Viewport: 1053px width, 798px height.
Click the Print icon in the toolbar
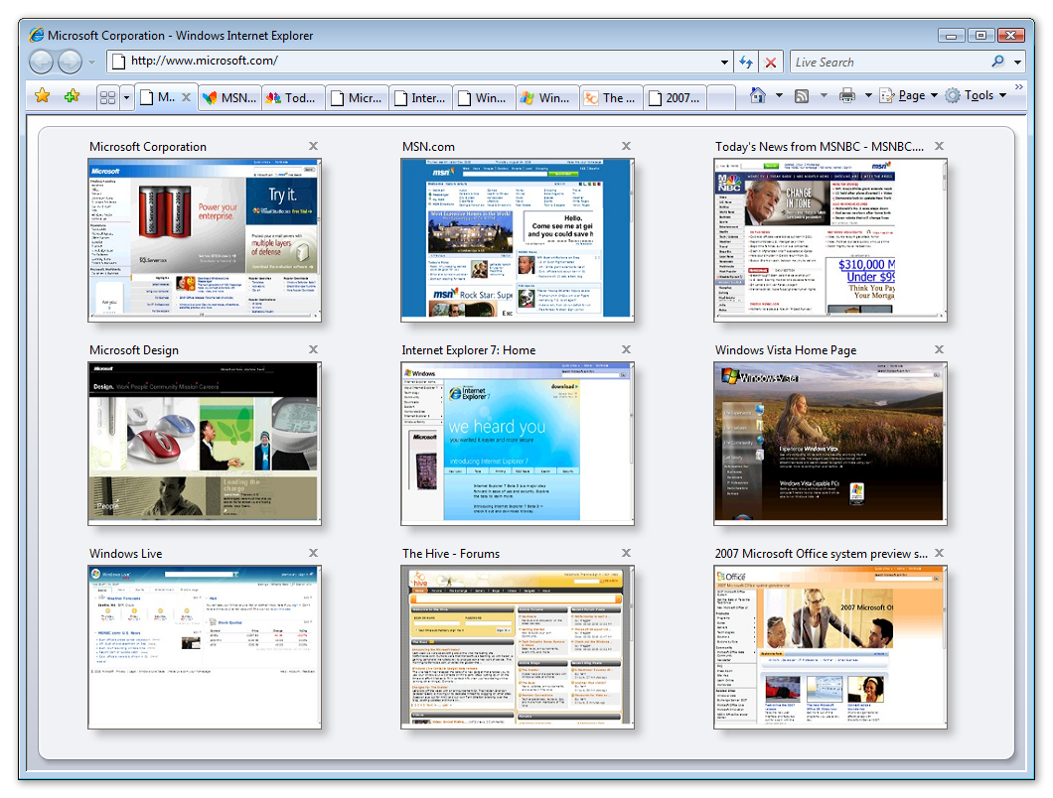846,95
